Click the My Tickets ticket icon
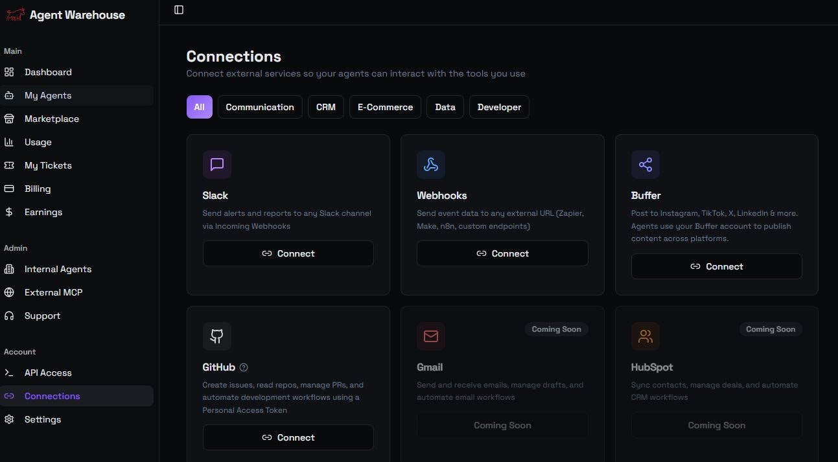 point(9,165)
